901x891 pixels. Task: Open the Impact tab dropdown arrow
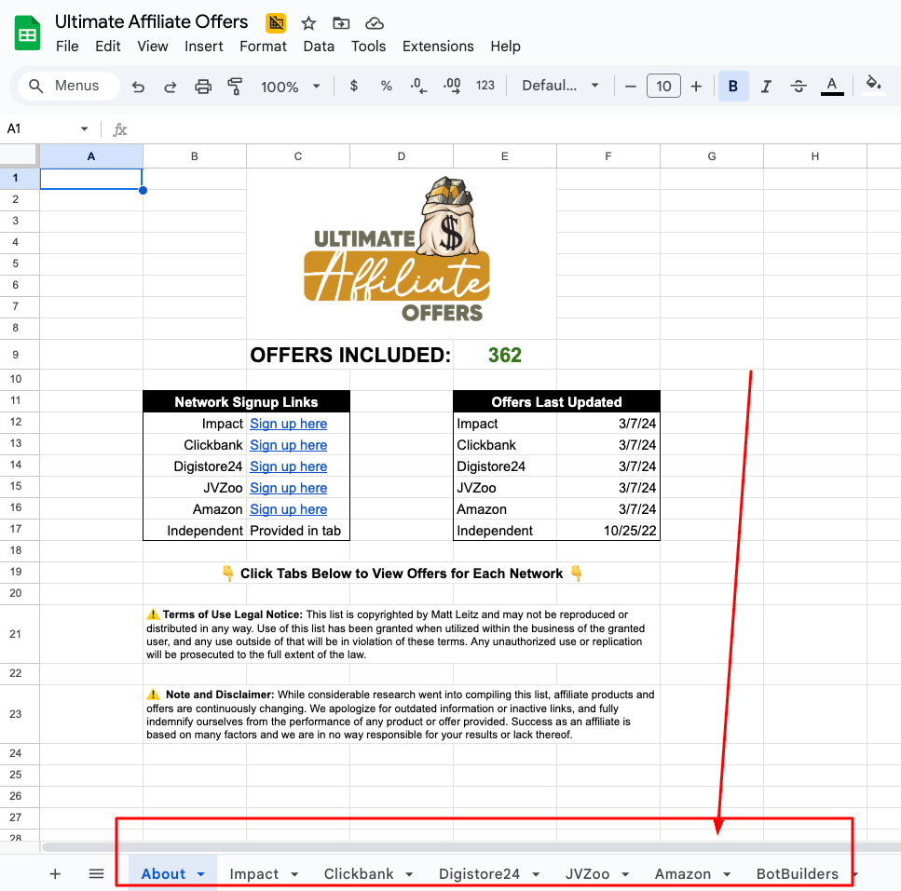click(x=294, y=874)
